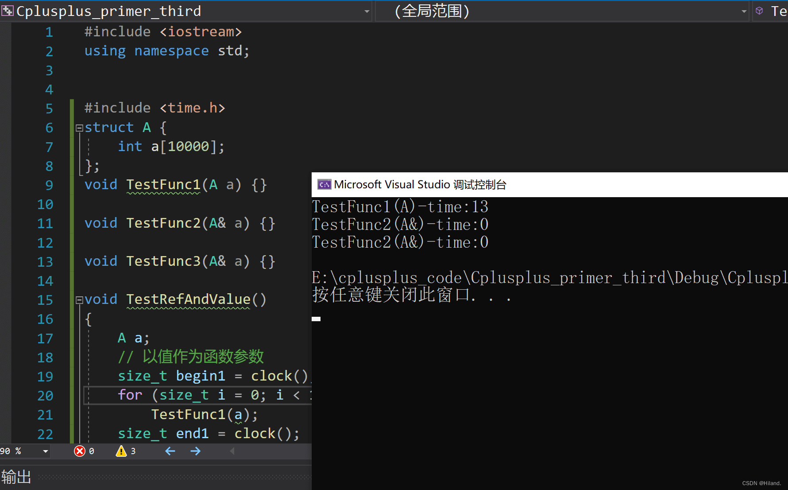
Task: Click the red error icon showing 0
Action: pyautogui.click(x=80, y=451)
